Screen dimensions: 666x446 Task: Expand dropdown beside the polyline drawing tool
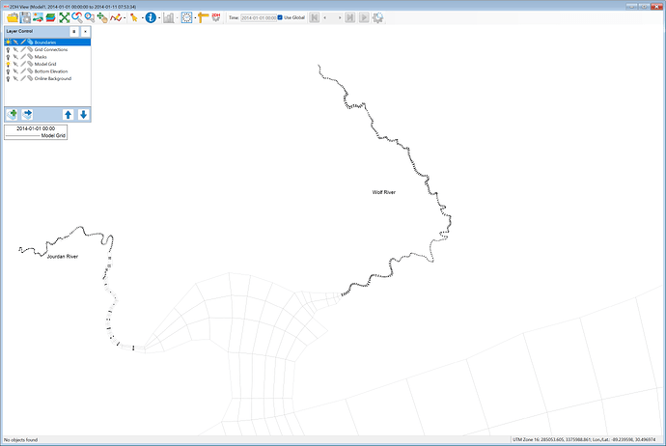pos(125,17)
